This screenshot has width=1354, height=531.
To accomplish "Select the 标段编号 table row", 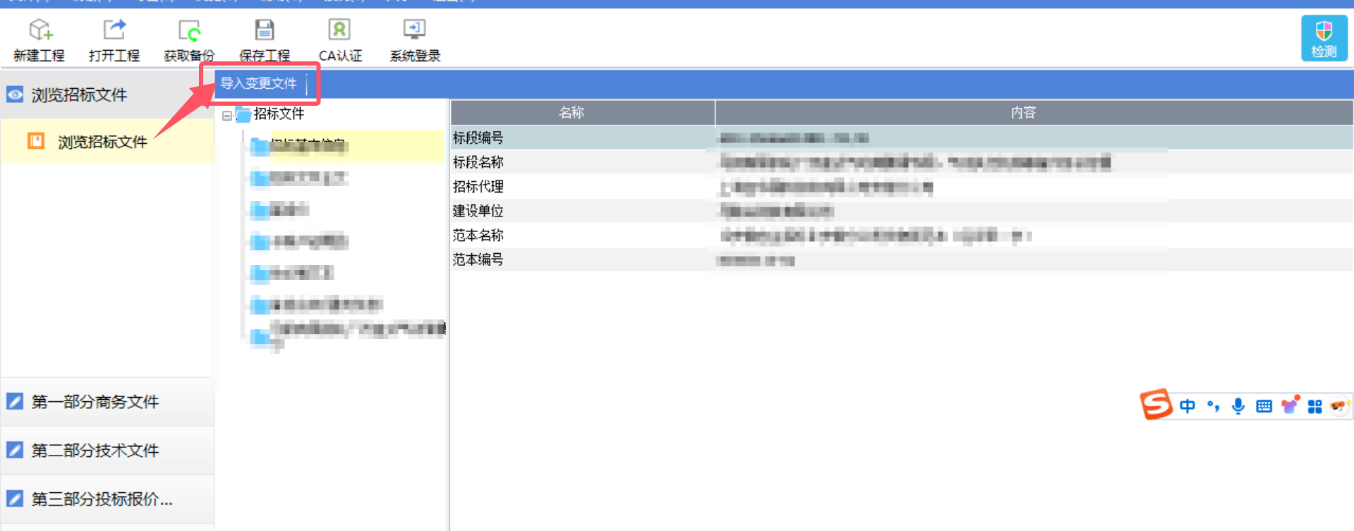I will click(582, 138).
